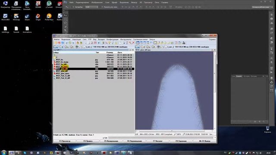The width and height of the screenshot is (276, 155).
Task: Sort by Имя column header
Action: pos(56,53)
